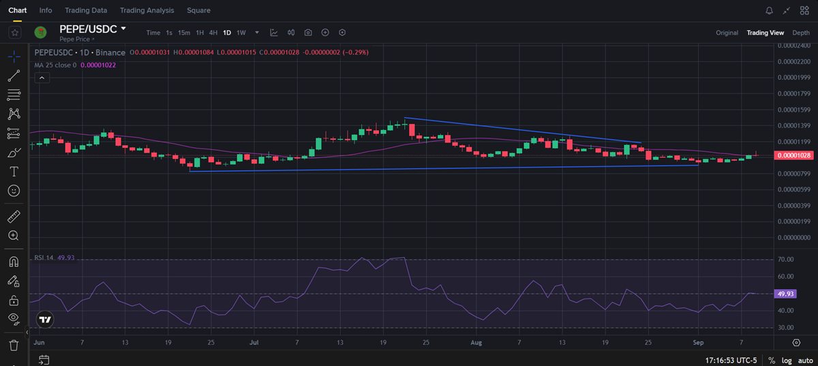Open the Pepe Price link
Viewport: 818px width, 366px height.
77,40
